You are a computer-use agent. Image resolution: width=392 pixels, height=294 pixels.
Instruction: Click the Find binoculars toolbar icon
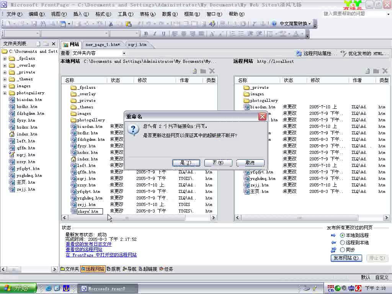click(x=43, y=24)
